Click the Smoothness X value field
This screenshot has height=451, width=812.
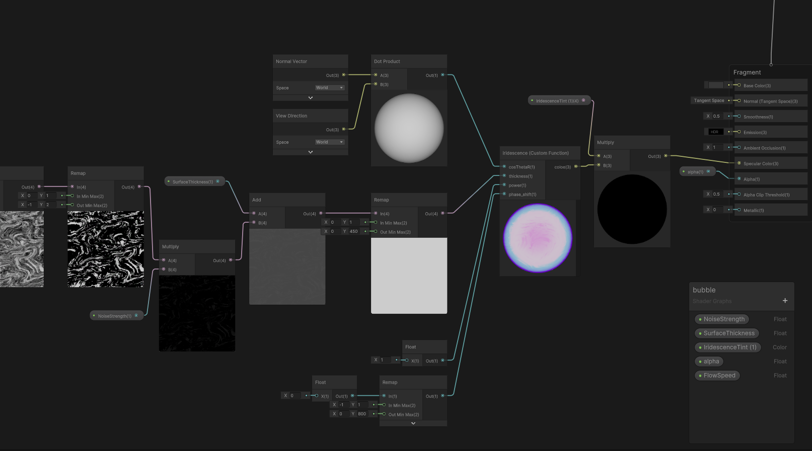pos(717,116)
